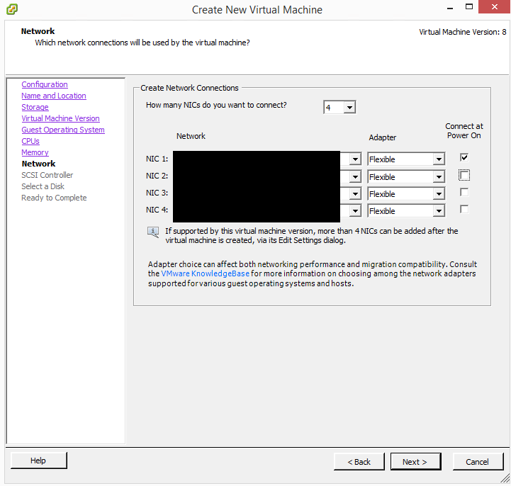Go to the Guest Operating System step
511x486 pixels.
pyautogui.click(x=63, y=130)
